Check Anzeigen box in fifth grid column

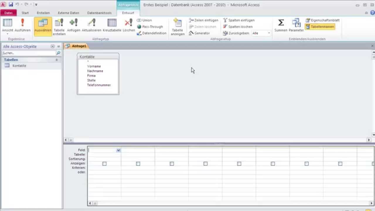pyautogui.click(x=239, y=164)
